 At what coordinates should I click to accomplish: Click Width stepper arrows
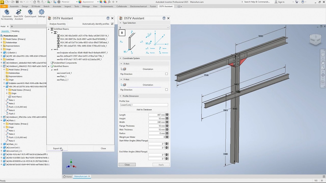[167, 122]
